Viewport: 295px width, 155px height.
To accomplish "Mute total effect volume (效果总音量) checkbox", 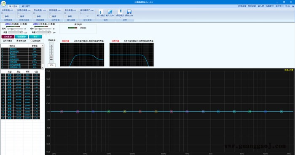I will point(19,16).
